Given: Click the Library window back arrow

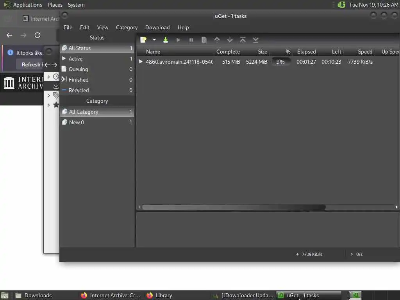Looking at the screenshot, I should (47, 65).
